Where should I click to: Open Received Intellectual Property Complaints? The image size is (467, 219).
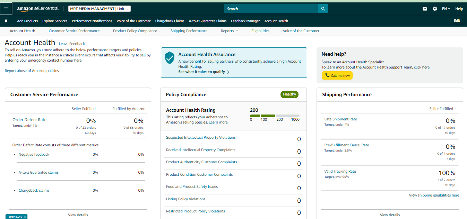click(x=201, y=150)
